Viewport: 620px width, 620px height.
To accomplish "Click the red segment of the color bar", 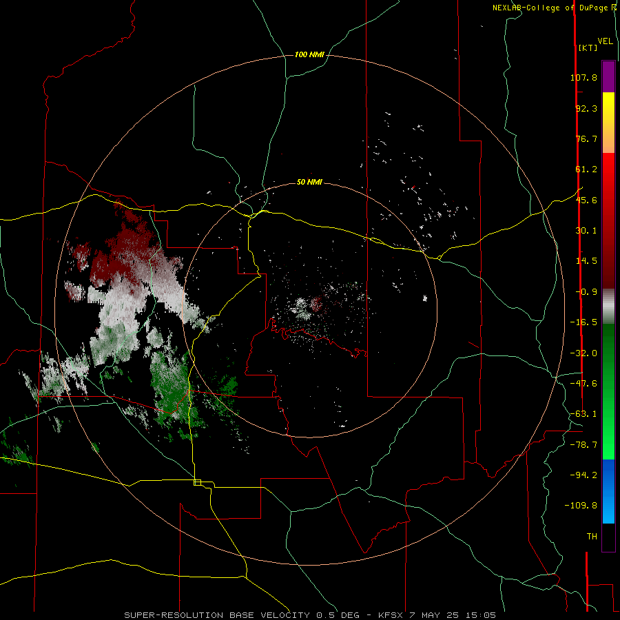I will (608, 220).
